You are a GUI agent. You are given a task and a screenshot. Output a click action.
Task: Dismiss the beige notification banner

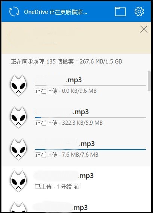point(144,29)
